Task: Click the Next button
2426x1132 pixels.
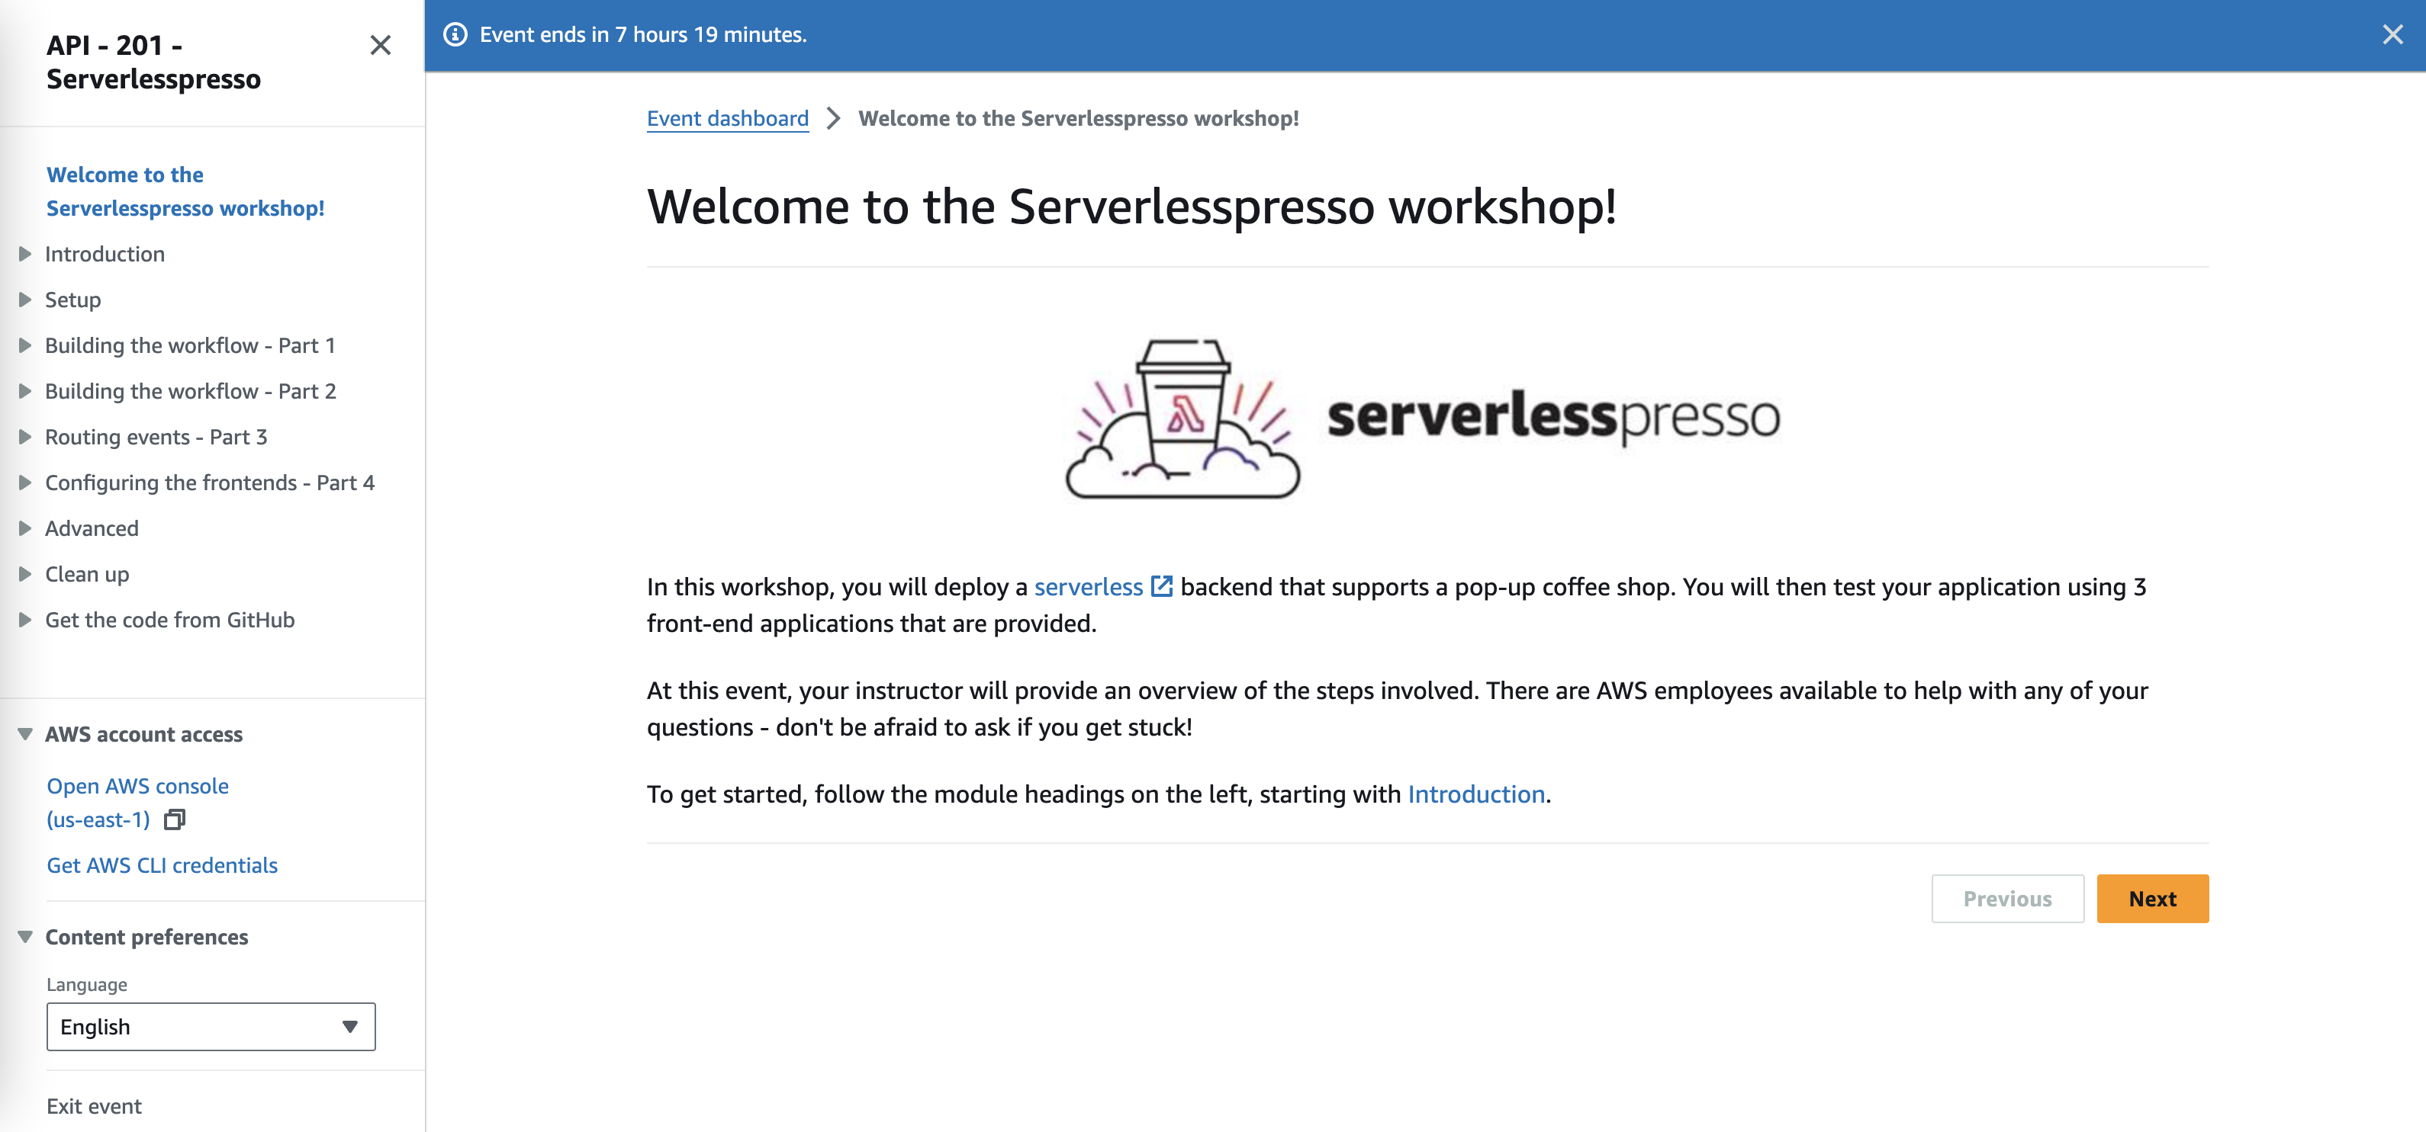Action: pyautogui.click(x=2154, y=899)
